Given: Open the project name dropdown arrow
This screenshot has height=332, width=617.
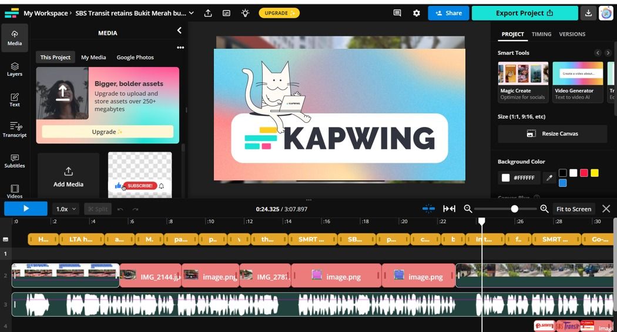Looking at the screenshot, I should pyautogui.click(x=191, y=13).
